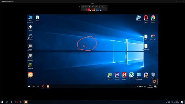Open remote notification center icon
The height and width of the screenshot is (104, 185).
pos(155,87)
